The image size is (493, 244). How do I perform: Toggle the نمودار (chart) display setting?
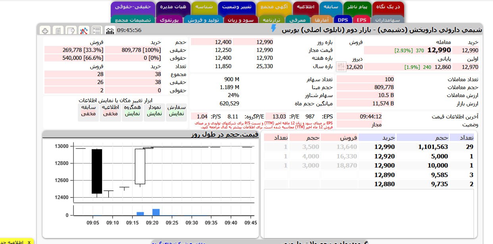154,111
